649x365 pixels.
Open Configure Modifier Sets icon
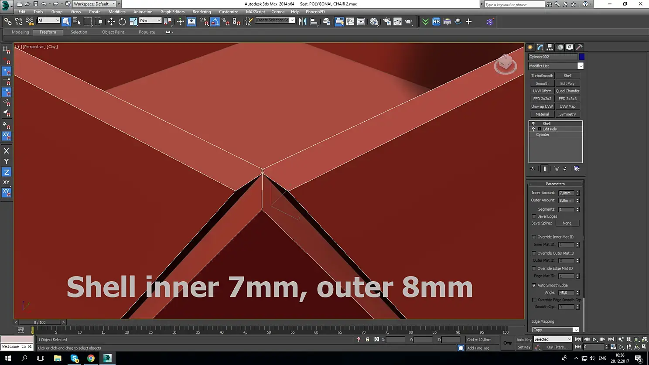point(577,168)
